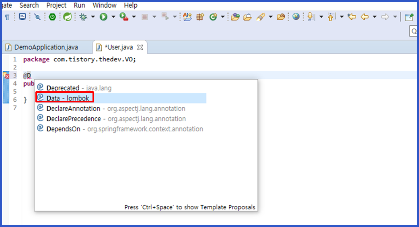Open External Tools dropdown arrow

[x=134, y=17]
